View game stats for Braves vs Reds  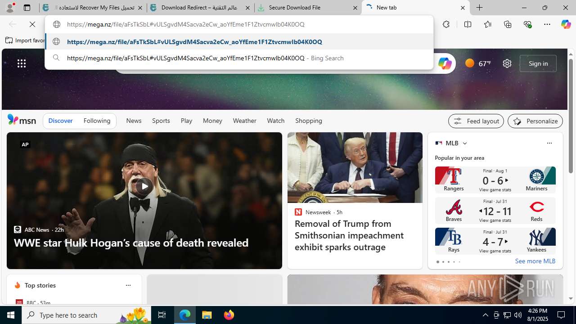click(495, 220)
